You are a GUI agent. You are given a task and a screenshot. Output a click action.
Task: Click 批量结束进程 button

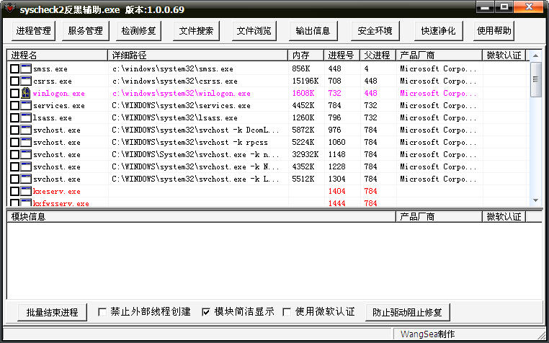pyautogui.click(x=52, y=312)
